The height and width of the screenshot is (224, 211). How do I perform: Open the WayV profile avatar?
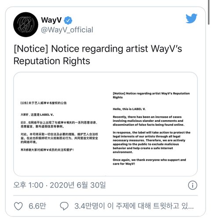[25, 25]
